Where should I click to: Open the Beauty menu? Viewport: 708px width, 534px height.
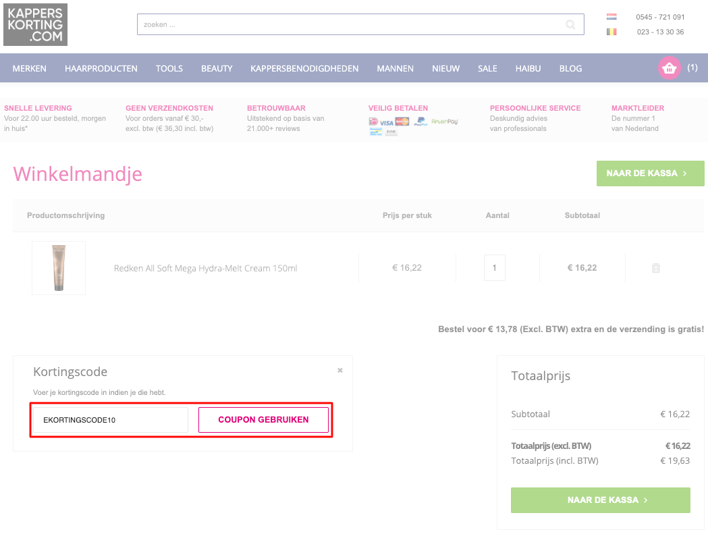(x=217, y=69)
